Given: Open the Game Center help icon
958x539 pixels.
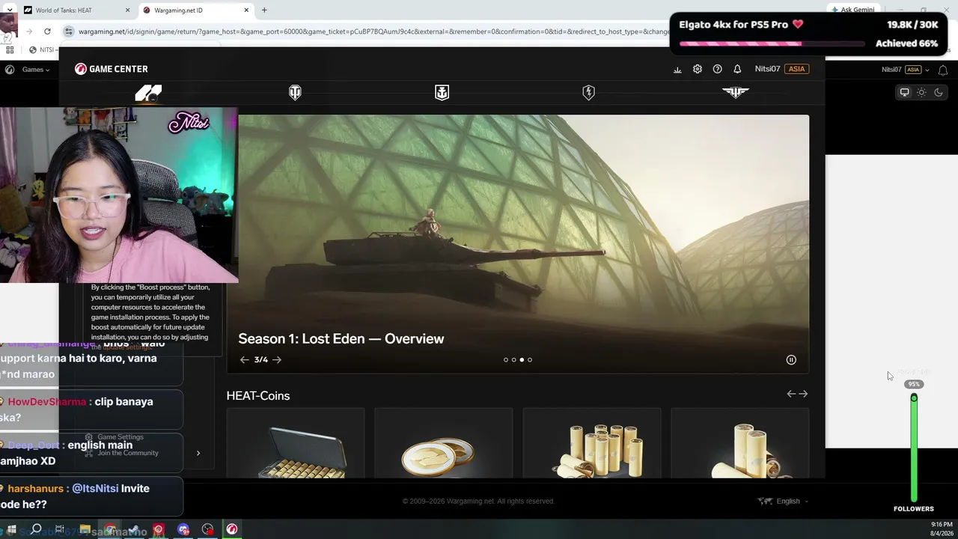Looking at the screenshot, I should click(718, 69).
